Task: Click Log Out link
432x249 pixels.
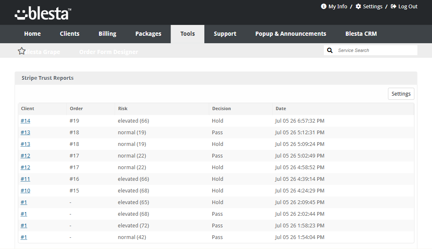Action: click(x=408, y=6)
